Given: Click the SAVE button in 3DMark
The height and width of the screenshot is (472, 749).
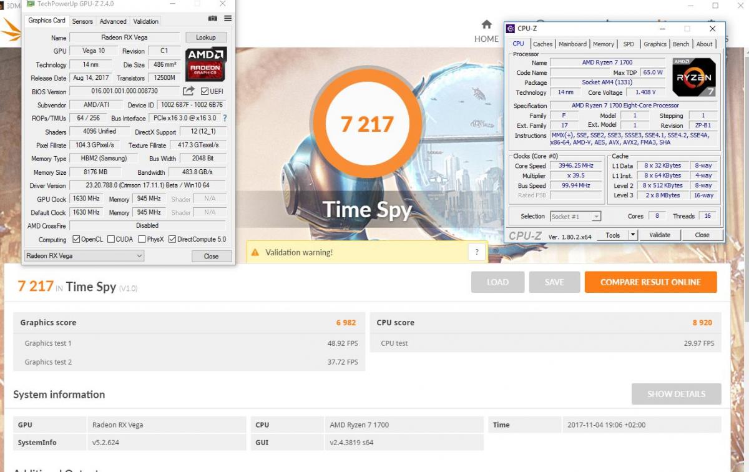Looking at the screenshot, I should coord(554,282).
